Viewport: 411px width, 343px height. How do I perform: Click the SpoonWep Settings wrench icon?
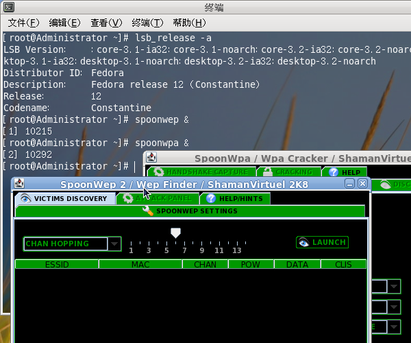click(147, 211)
